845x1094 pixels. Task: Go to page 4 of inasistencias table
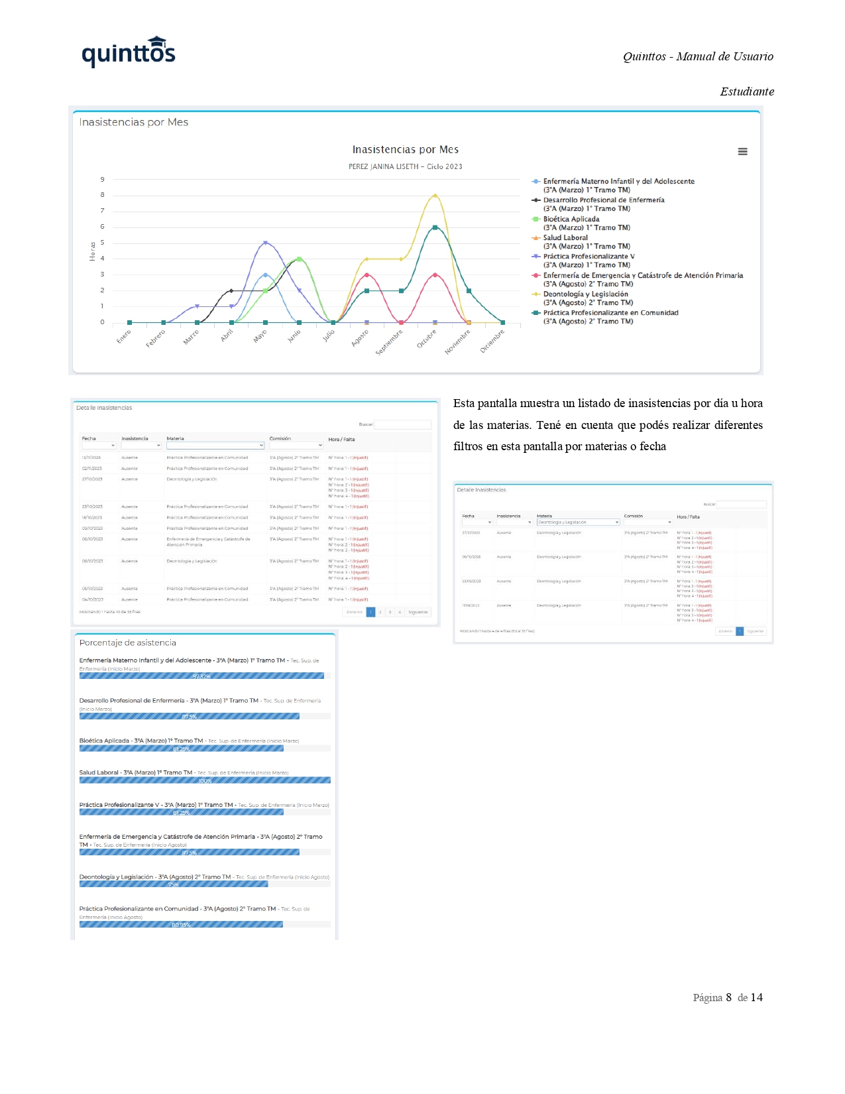[x=400, y=613]
